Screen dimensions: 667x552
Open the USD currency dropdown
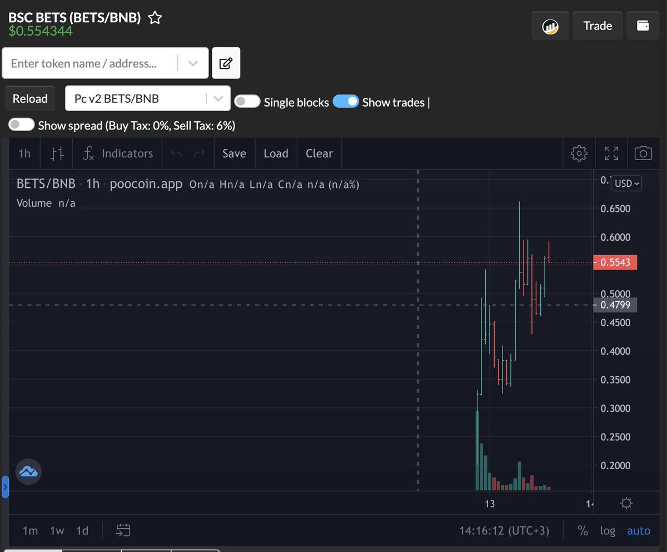click(x=626, y=183)
